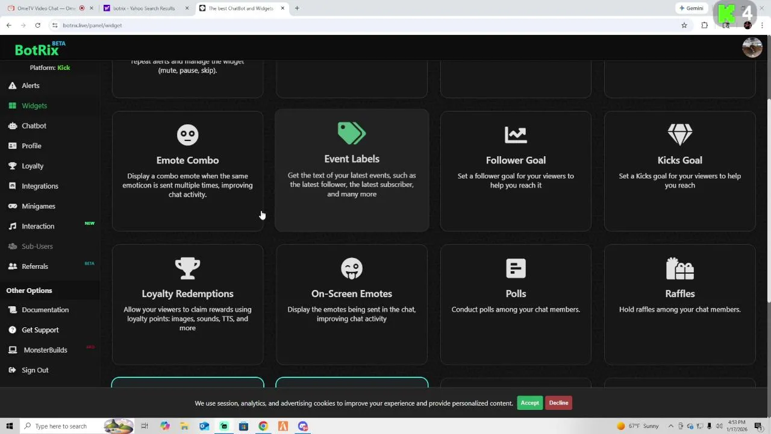Open Task View on the taskbar
The width and height of the screenshot is (771, 434).
point(145,426)
